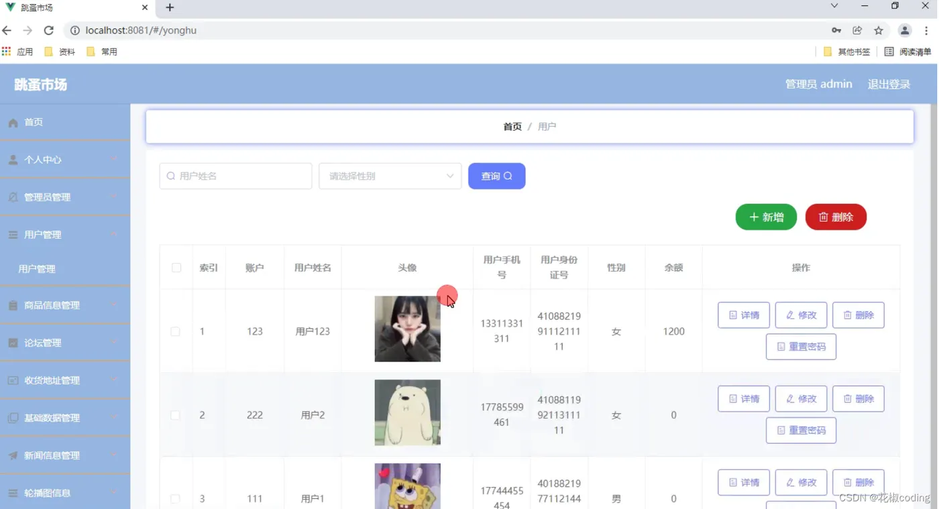939x509 pixels.
Task: Click the row 删除 button for 用户123
Action: 859,315
